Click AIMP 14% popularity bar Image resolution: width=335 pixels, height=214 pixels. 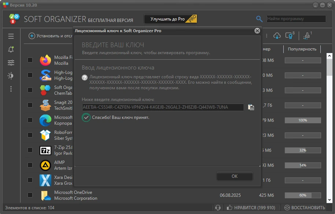(303, 165)
